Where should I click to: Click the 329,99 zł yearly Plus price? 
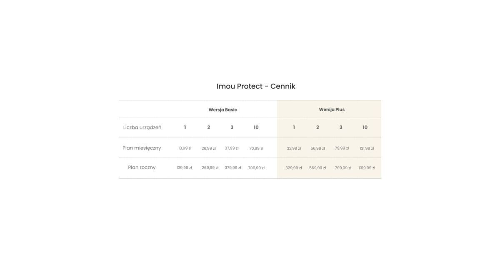[x=294, y=168]
